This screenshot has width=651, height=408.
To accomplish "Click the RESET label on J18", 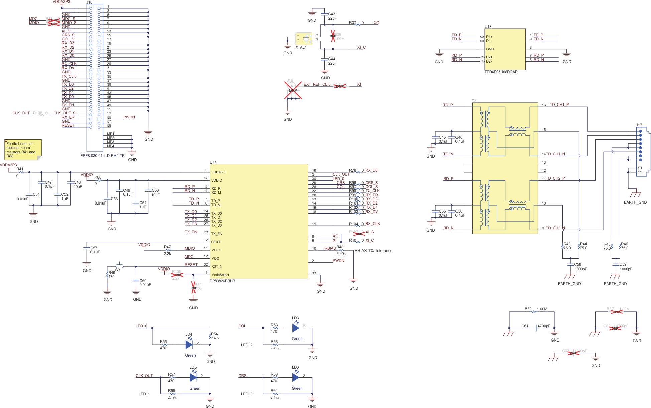I will pos(68,125).
